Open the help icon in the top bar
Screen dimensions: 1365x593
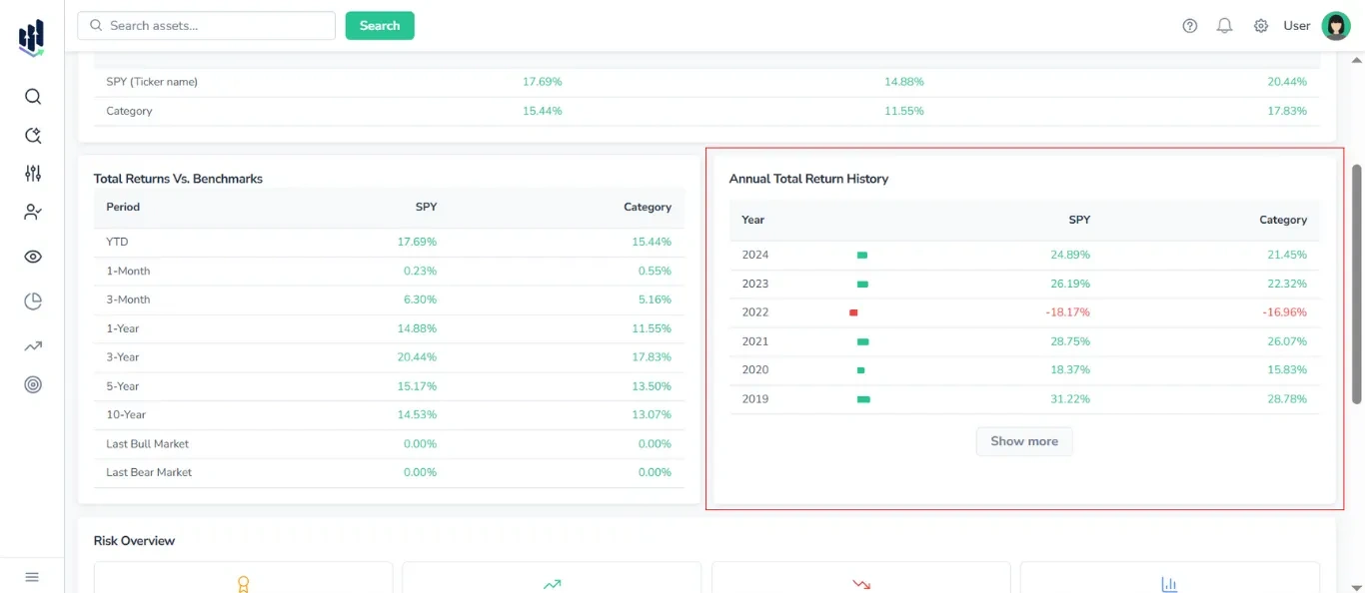pos(1189,25)
